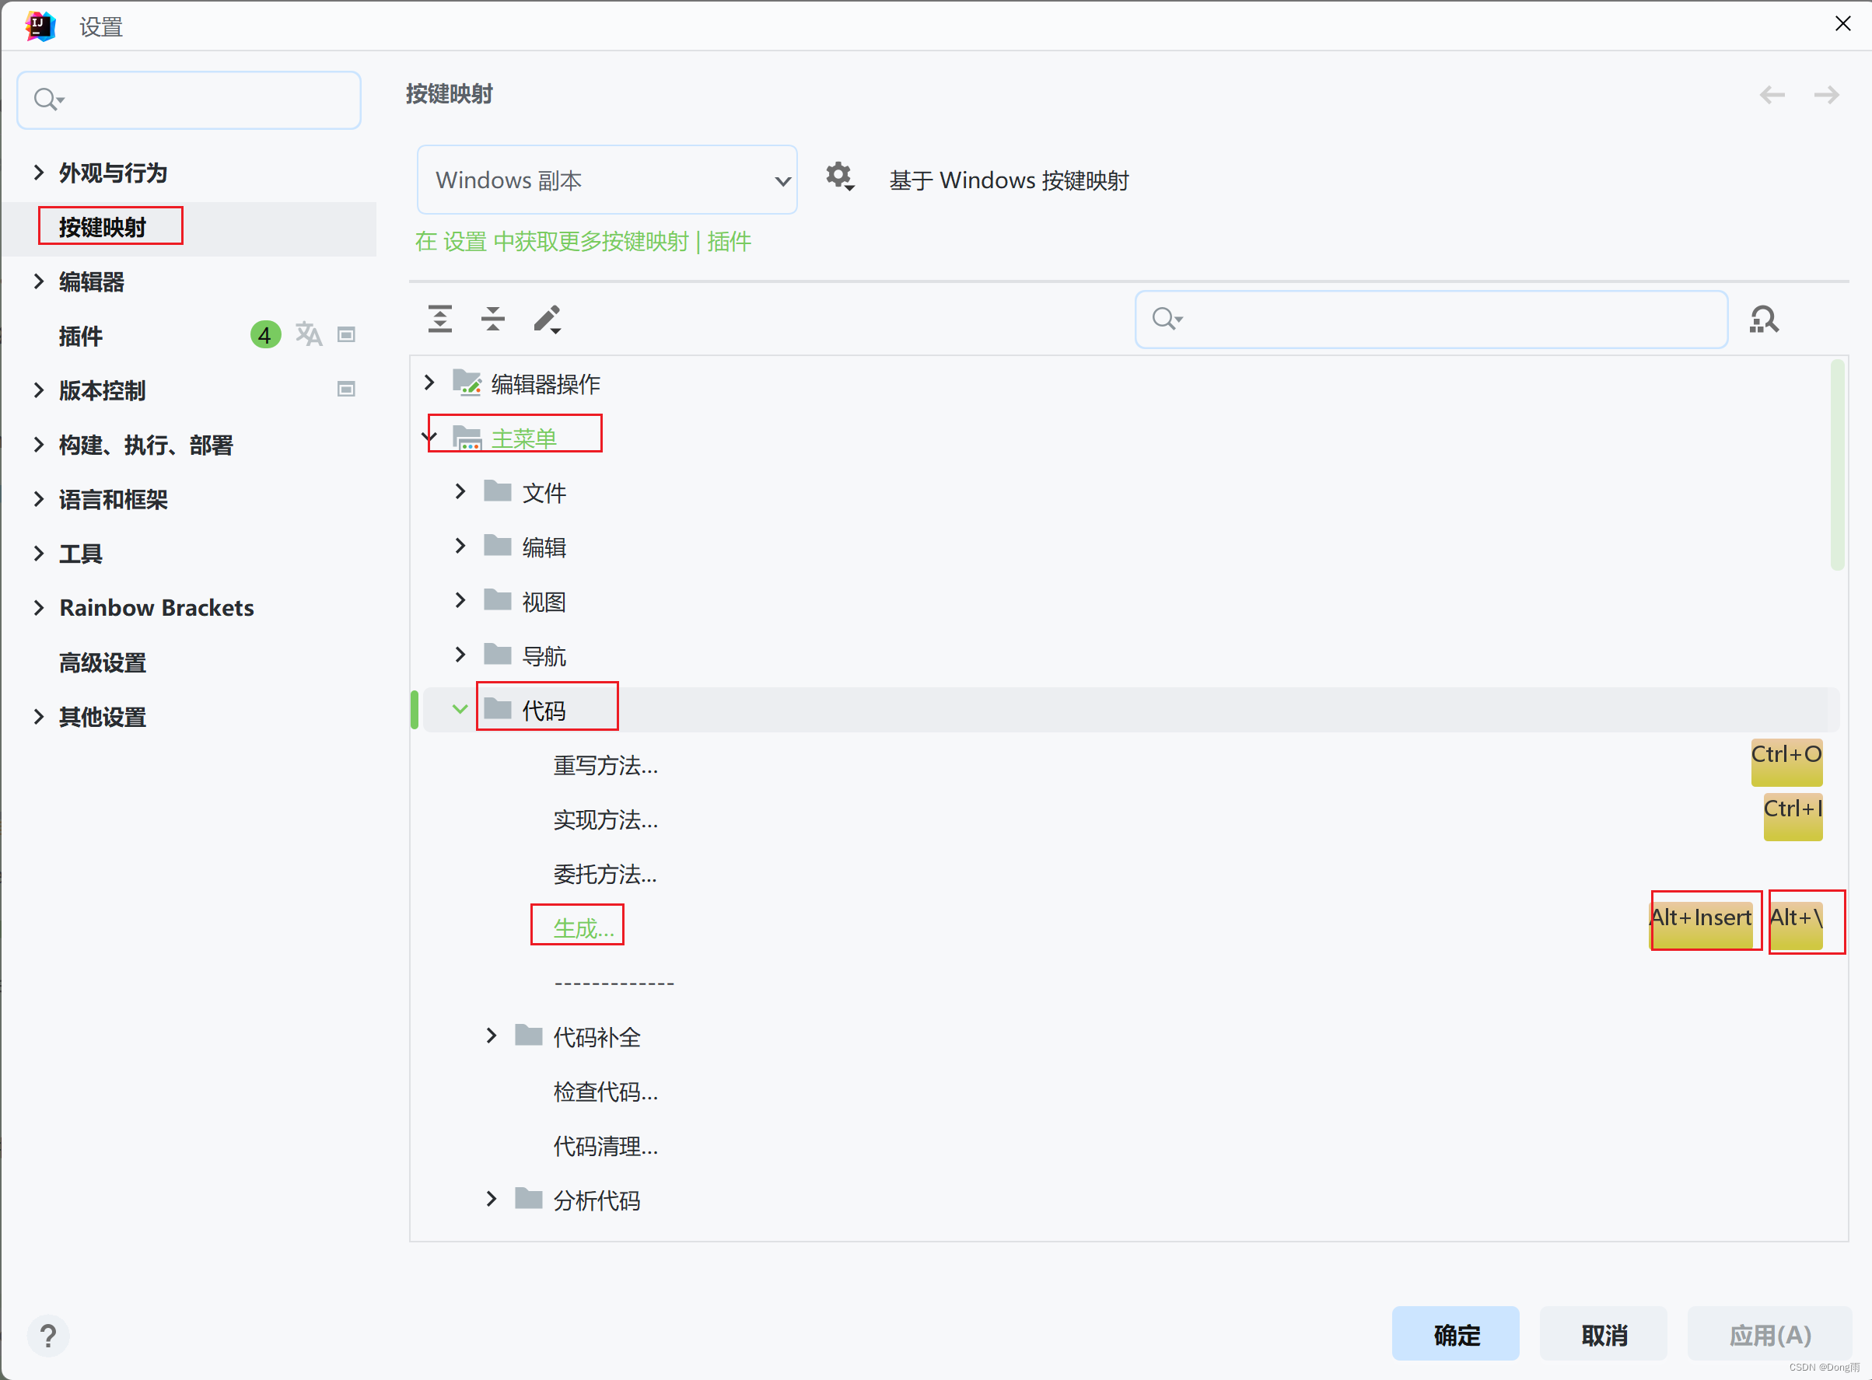Click the Find Actions by Shortcut icon
Screen dimensions: 1872x1380
coord(1763,319)
